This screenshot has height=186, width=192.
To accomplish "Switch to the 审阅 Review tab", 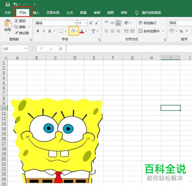I will [97, 13].
